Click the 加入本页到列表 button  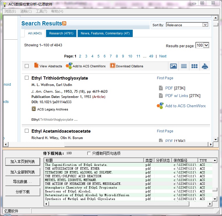23,161
